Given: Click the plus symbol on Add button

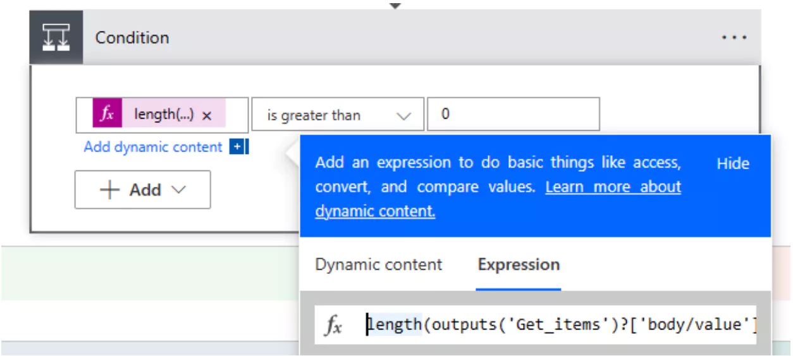Looking at the screenshot, I should click(x=110, y=190).
